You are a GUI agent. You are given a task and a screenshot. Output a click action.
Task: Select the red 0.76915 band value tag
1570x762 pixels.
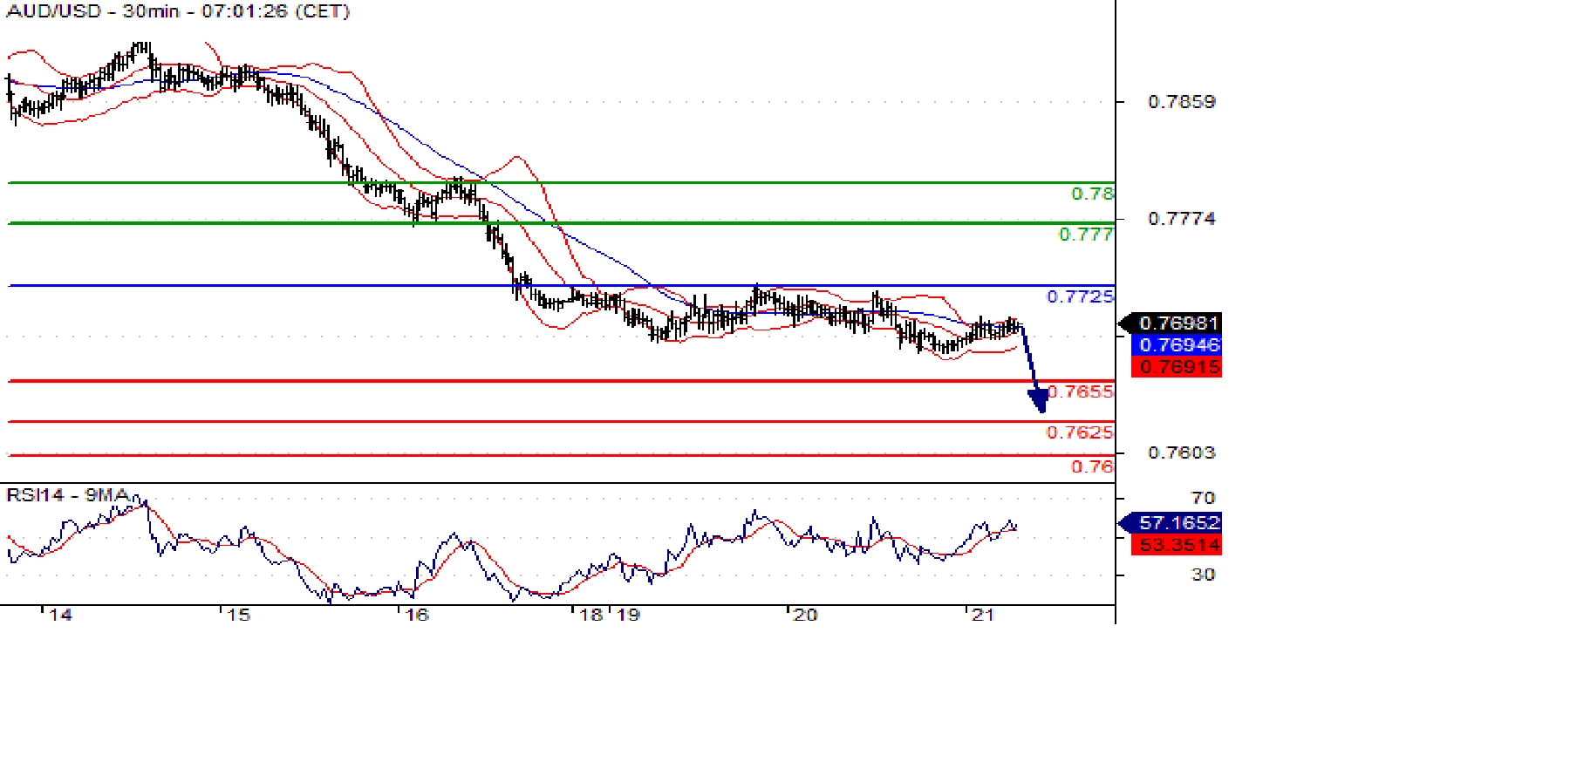(1177, 367)
